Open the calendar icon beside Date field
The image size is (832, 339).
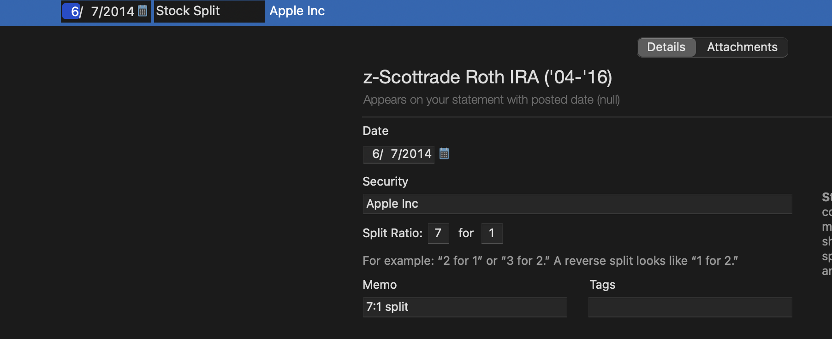(444, 154)
